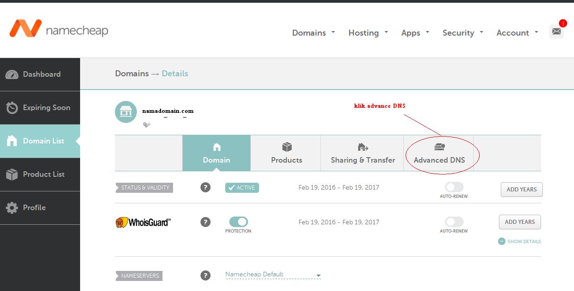Click the WhoisGuard help question mark icon
574x291 pixels.
pos(206,222)
